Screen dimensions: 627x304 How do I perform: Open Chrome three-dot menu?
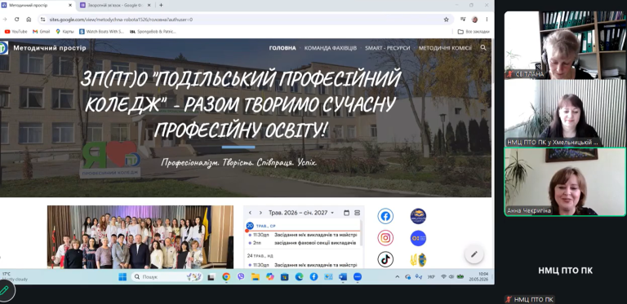[487, 19]
